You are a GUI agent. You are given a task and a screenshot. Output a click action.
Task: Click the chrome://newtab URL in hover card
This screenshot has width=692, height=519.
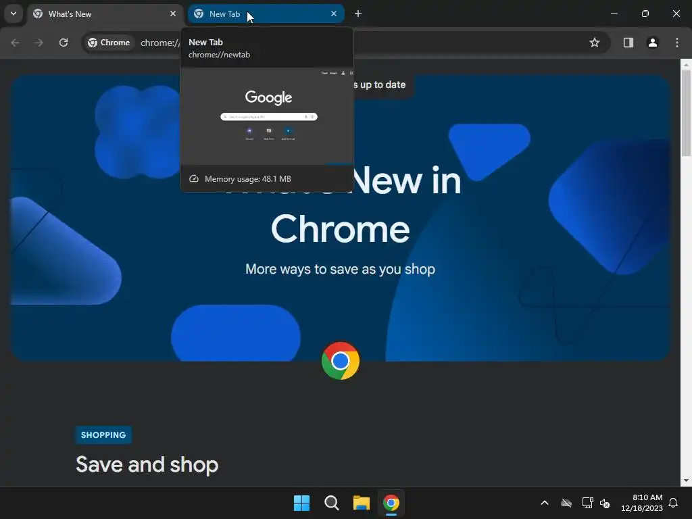pyautogui.click(x=220, y=55)
